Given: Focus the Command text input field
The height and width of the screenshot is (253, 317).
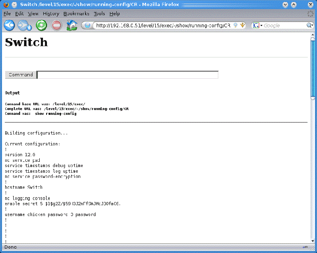Looking at the screenshot, I should (x=128, y=75).
